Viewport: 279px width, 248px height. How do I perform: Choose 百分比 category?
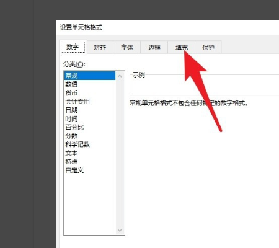[90, 127]
